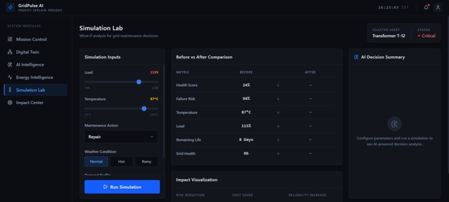Click the Impact Center globe icon
This screenshot has width=449, height=202.
(x=10, y=102)
